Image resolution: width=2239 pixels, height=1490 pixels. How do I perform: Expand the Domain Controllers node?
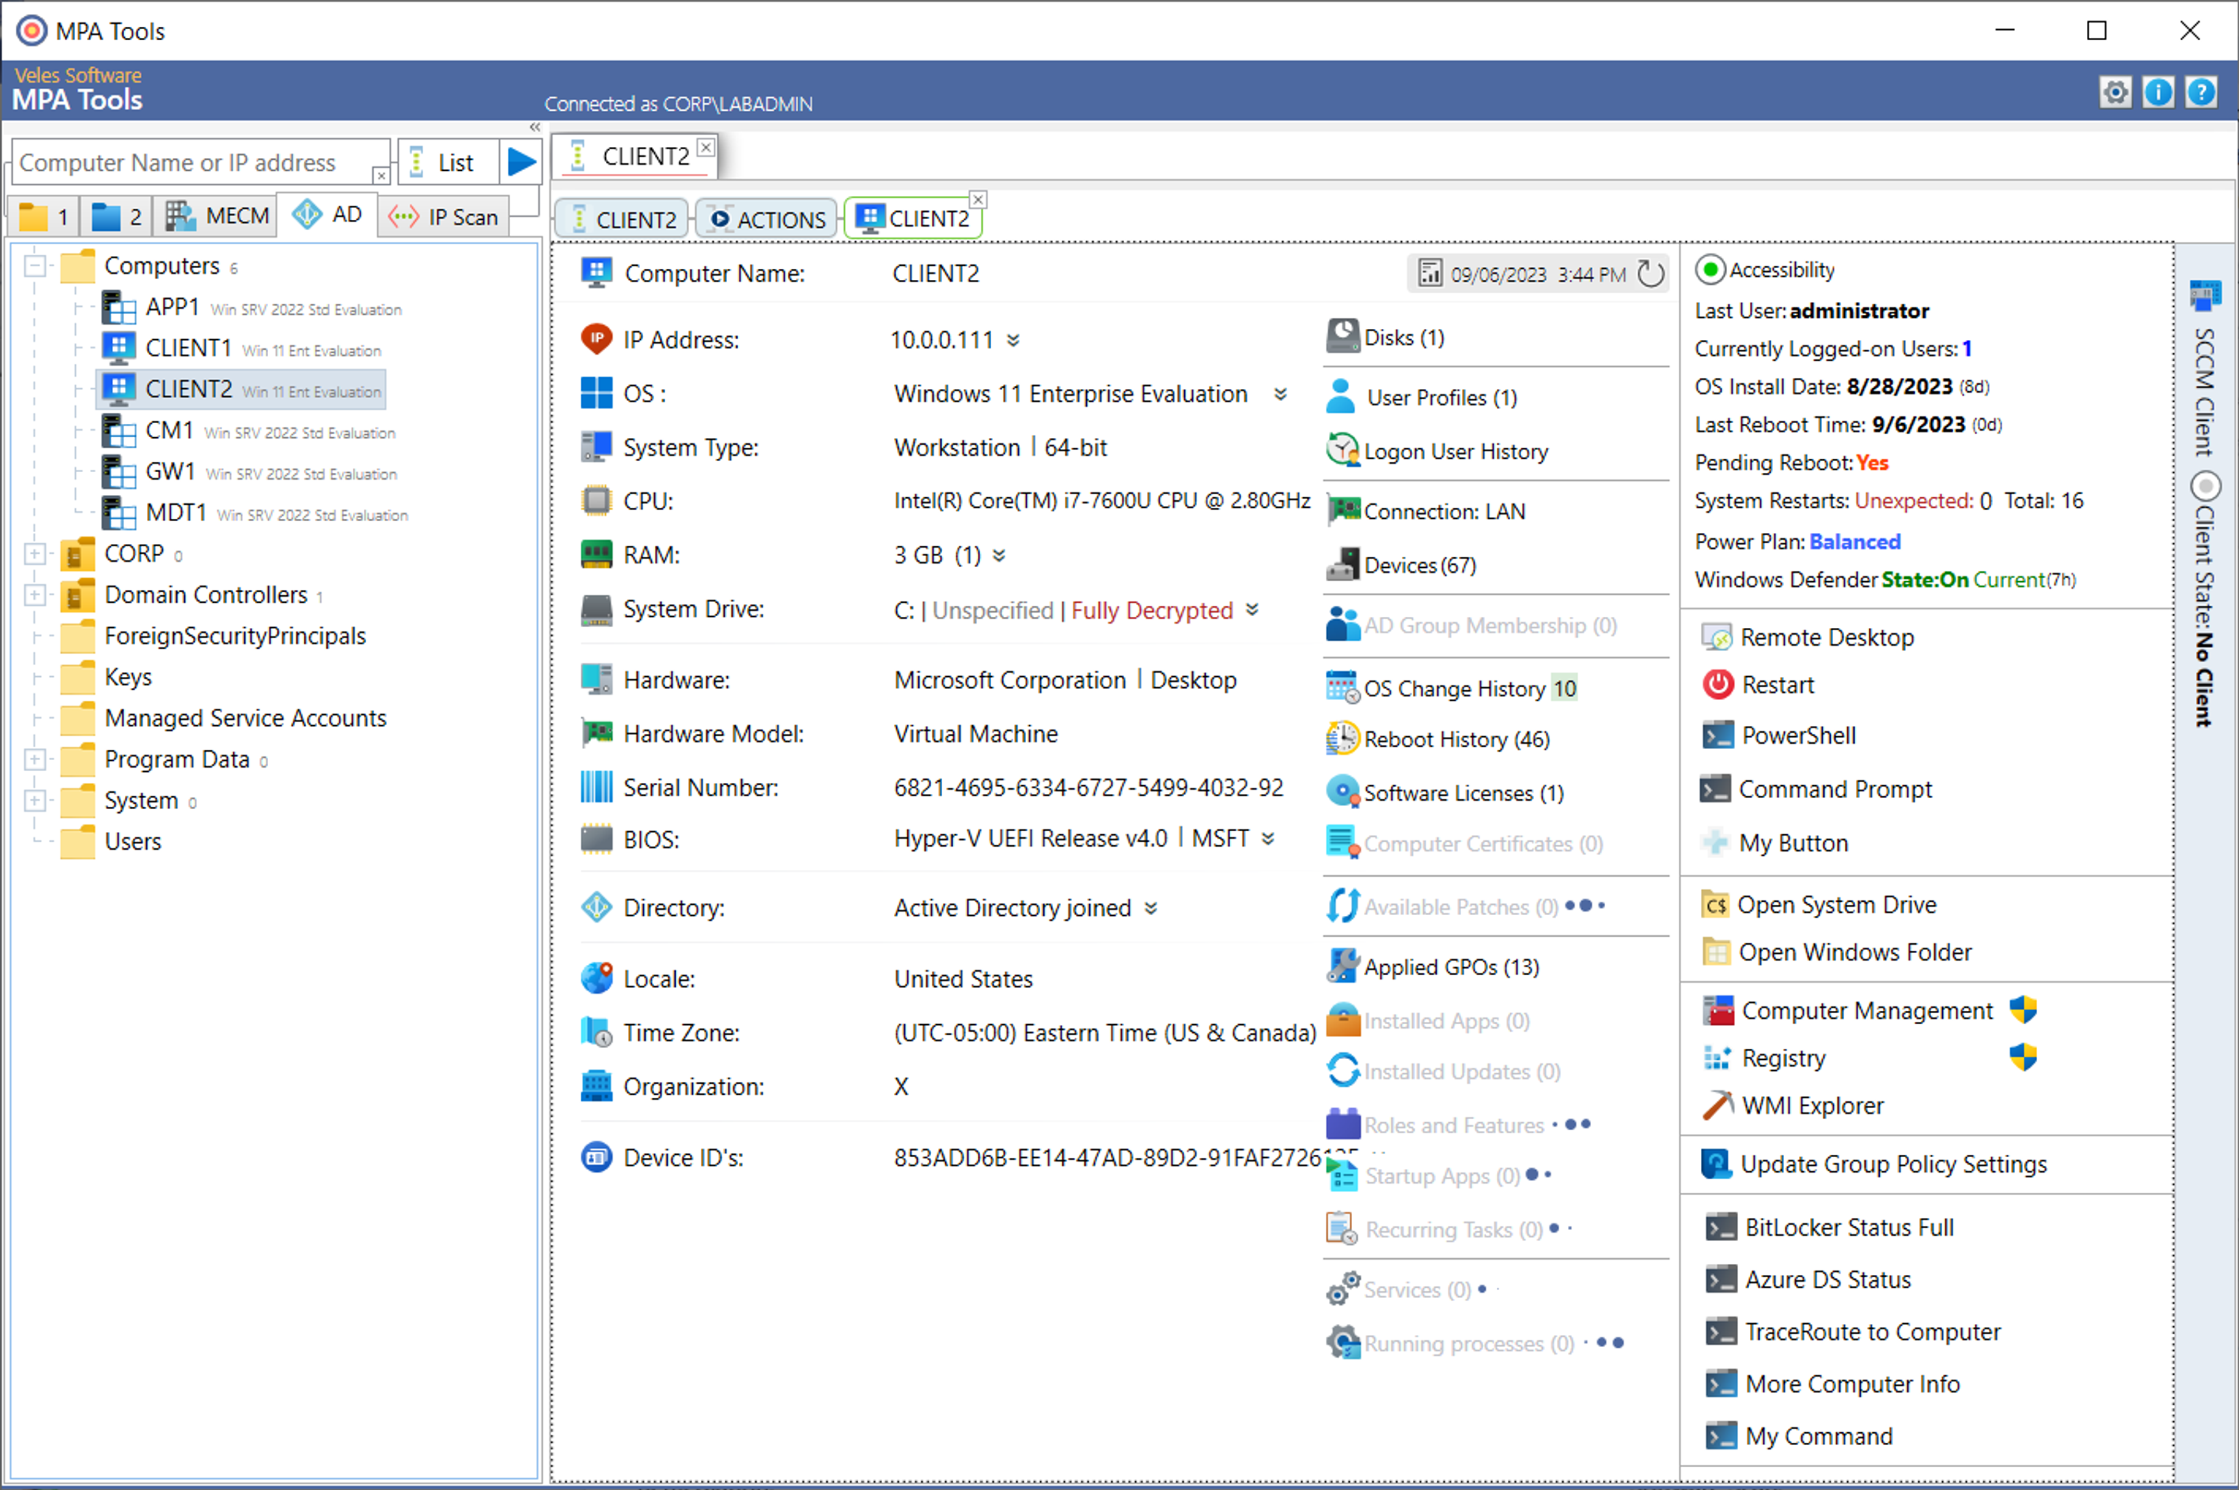tap(35, 594)
